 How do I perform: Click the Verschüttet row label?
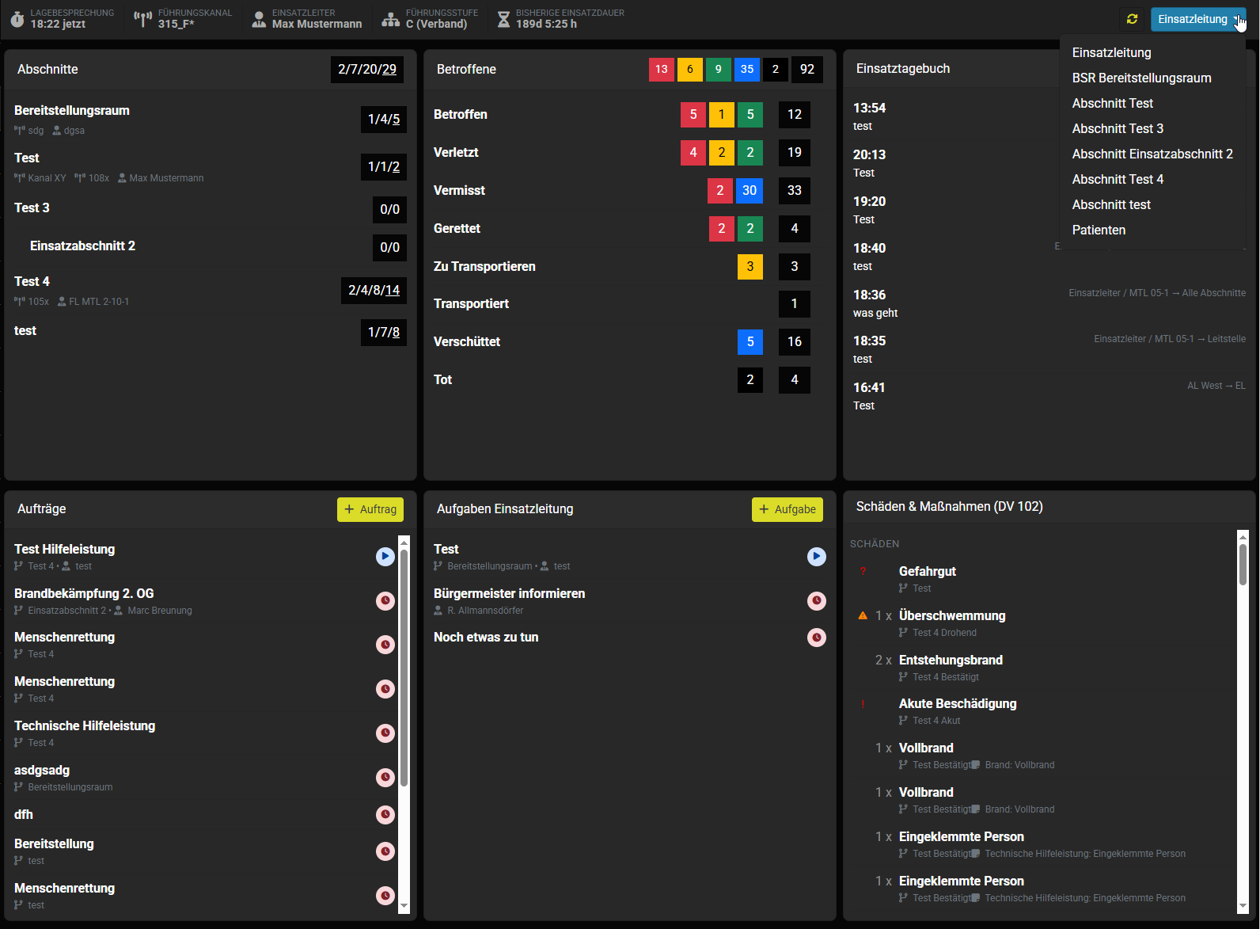(x=467, y=341)
